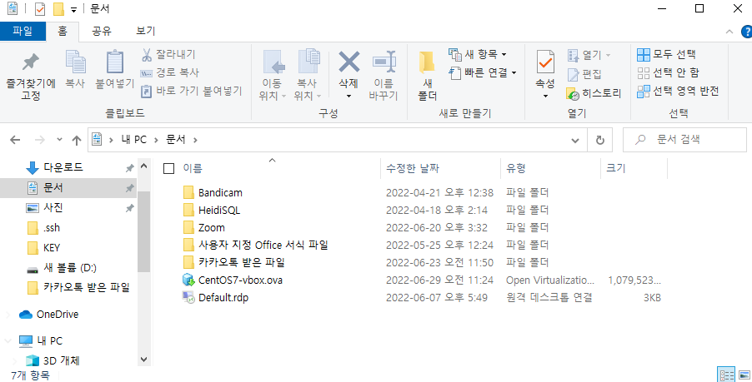Collapse the 내 PC tree node

pos(8,341)
